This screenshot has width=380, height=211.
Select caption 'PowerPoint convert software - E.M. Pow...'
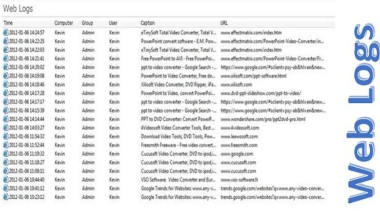(x=178, y=41)
